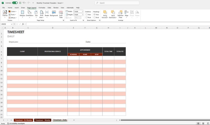
Task: Click the TOTAL FEE header cell
Action: pos(120,51)
